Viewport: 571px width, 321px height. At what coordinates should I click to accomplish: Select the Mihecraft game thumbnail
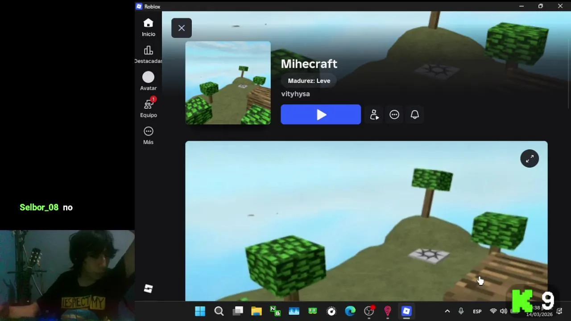[x=228, y=83]
